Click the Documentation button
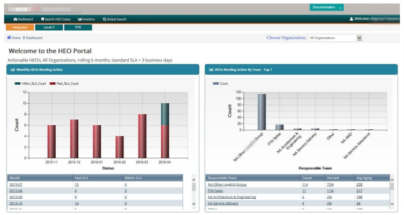Viewport: 404px width, 215px height. pos(323,8)
